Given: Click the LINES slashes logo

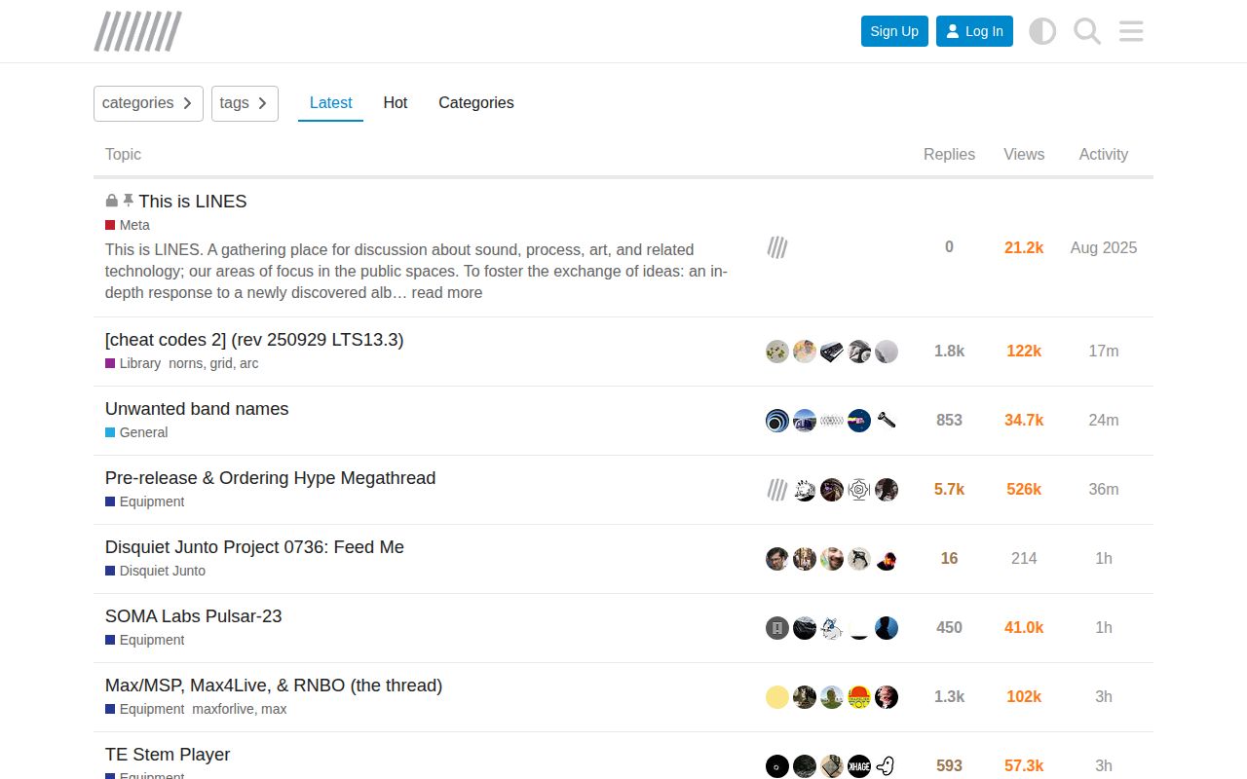Looking at the screenshot, I should (137, 31).
